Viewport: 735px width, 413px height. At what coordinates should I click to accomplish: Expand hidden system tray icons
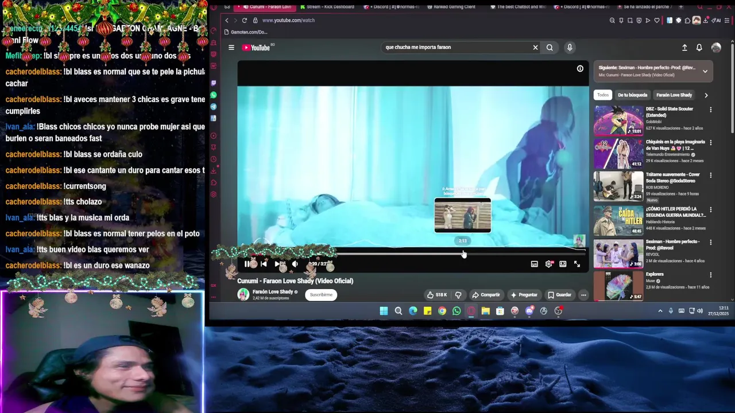click(x=660, y=311)
